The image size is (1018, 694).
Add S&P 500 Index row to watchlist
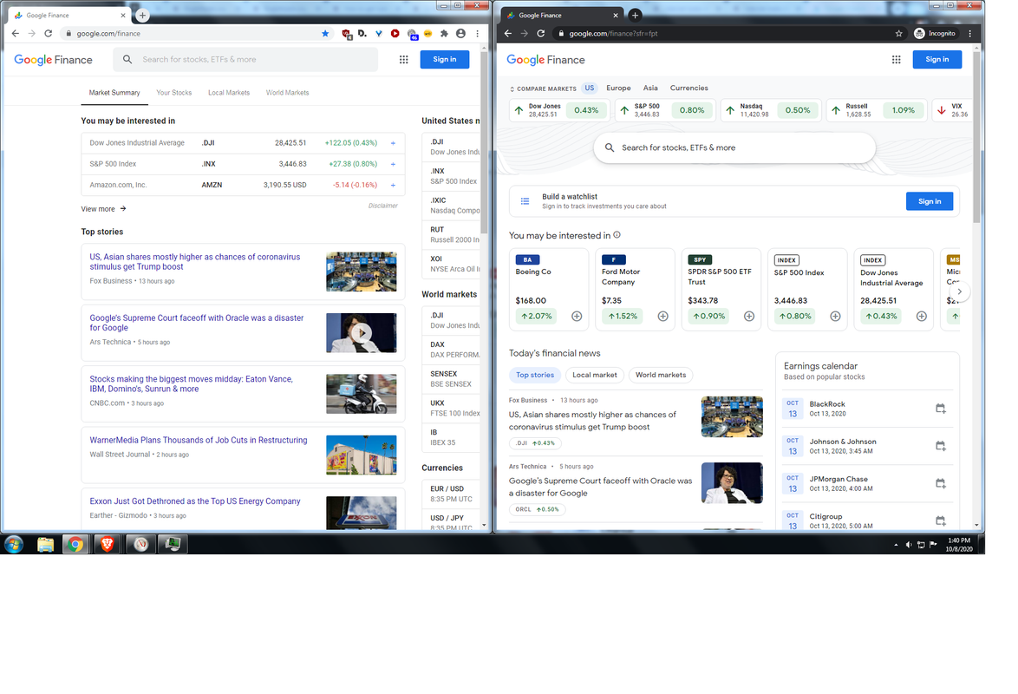click(393, 165)
